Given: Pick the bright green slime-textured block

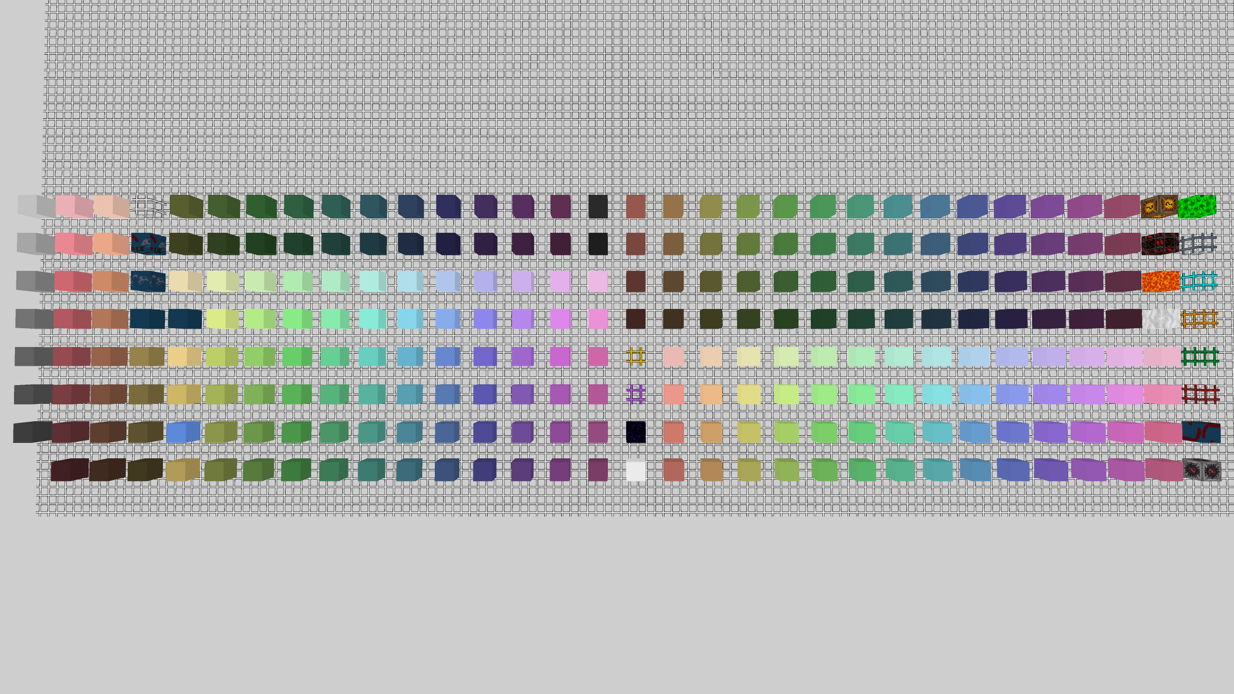Looking at the screenshot, I should point(1197,207).
